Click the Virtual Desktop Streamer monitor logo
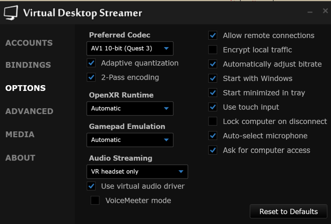331x224 pixels. (x=11, y=13)
